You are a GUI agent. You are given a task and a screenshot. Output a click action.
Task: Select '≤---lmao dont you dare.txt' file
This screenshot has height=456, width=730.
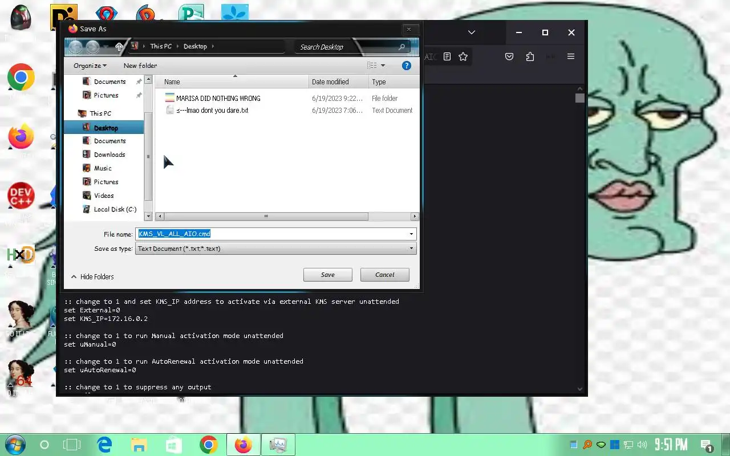pos(212,111)
